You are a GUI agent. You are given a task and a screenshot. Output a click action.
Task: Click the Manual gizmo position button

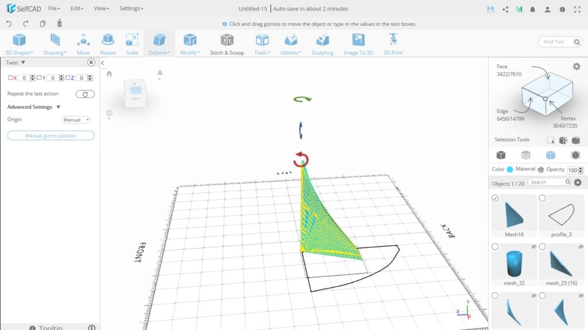coord(51,136)
